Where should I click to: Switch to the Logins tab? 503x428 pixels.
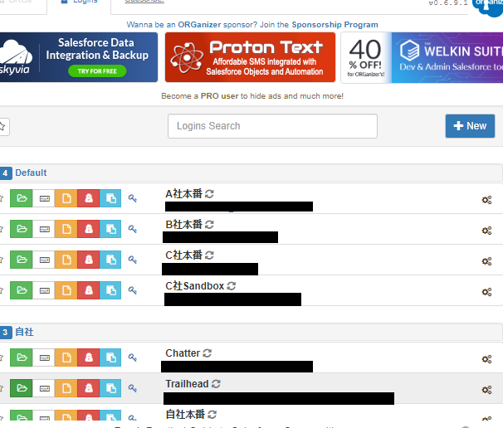coord(79,2)
